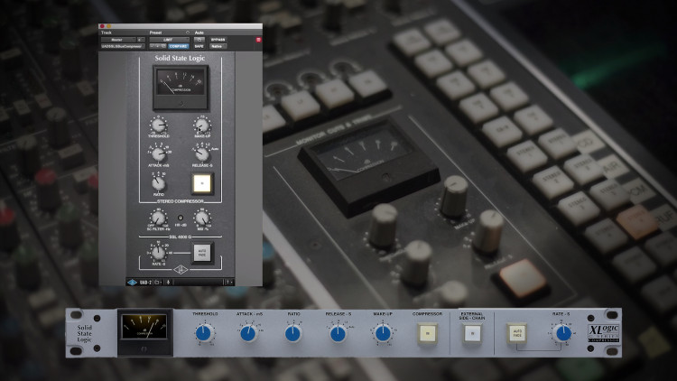677x381 pixels.
Task: Open the folder preset menu in UAD toolbar
Action: pos(158,282)
